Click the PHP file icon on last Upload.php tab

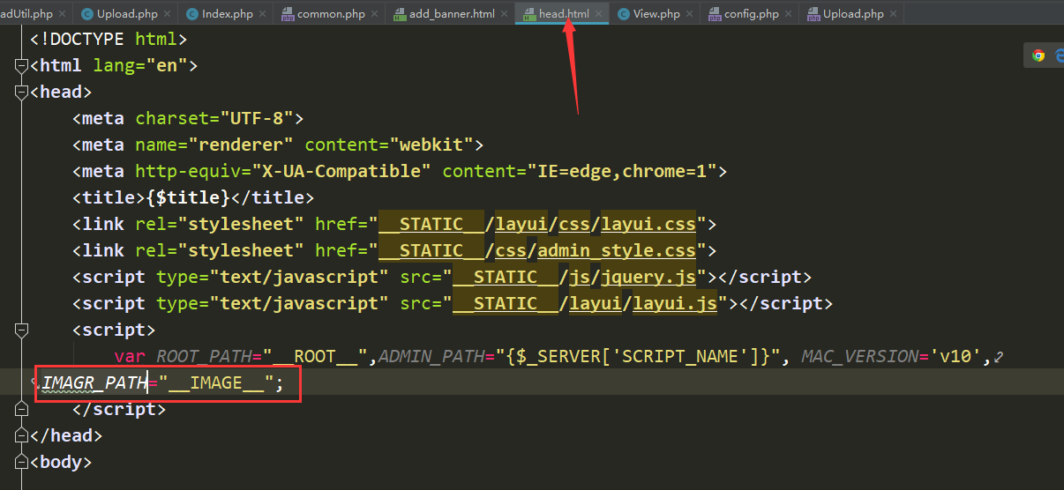(x=813, y=14)
